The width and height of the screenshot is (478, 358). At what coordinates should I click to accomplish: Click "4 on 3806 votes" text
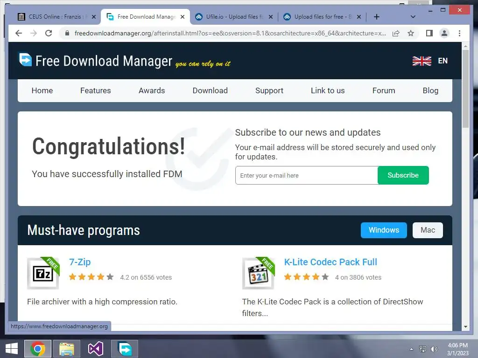tap(358, 277)
